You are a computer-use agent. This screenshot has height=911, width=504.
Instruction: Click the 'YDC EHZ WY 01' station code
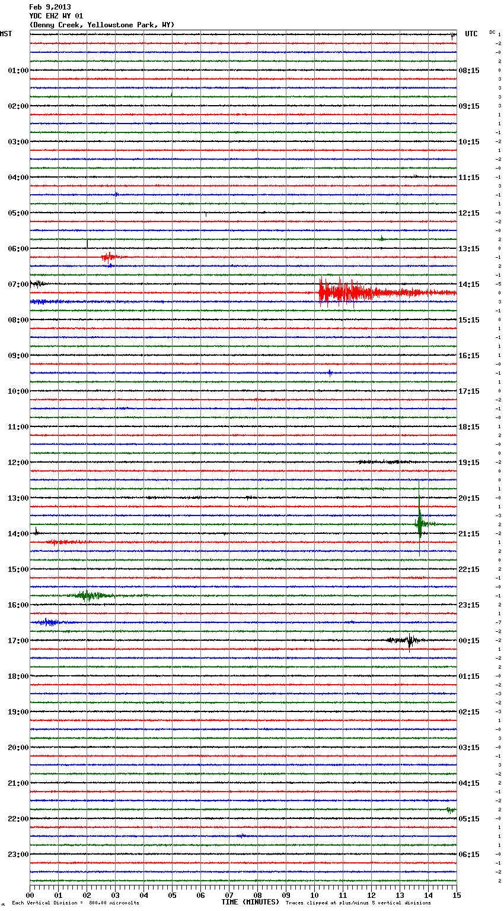tap(56, 16)
